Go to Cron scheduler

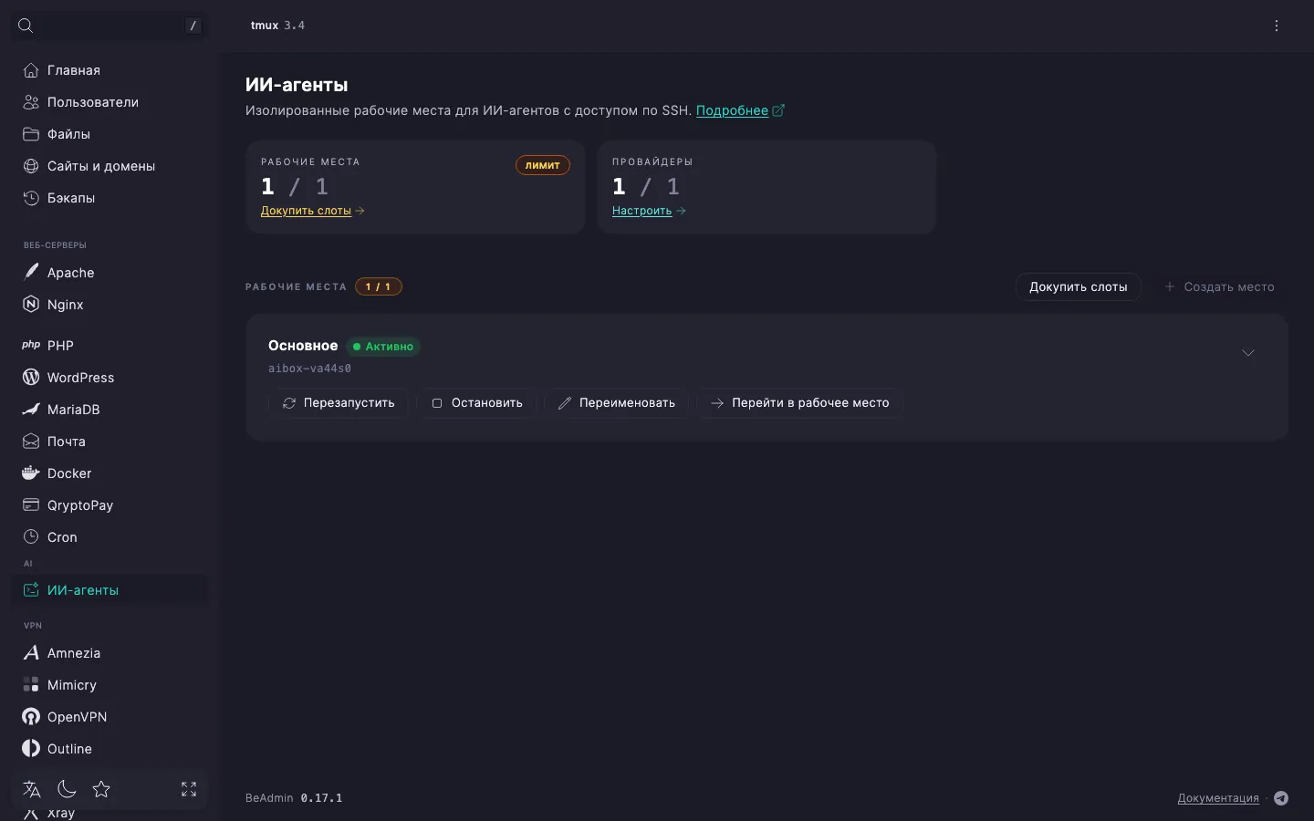pyautogui.click(x=109, y=537)
